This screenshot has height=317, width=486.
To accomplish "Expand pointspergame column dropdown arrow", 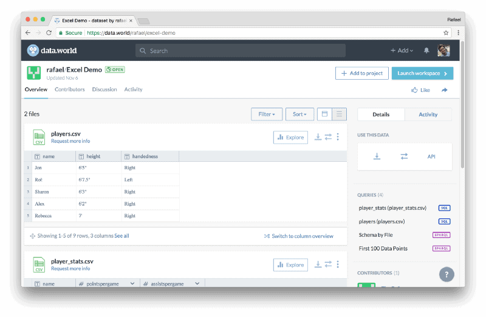I will 132,284.
